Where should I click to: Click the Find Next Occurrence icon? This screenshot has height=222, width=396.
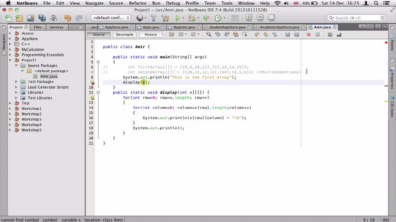pyautogui.click(x=227, y=34)
